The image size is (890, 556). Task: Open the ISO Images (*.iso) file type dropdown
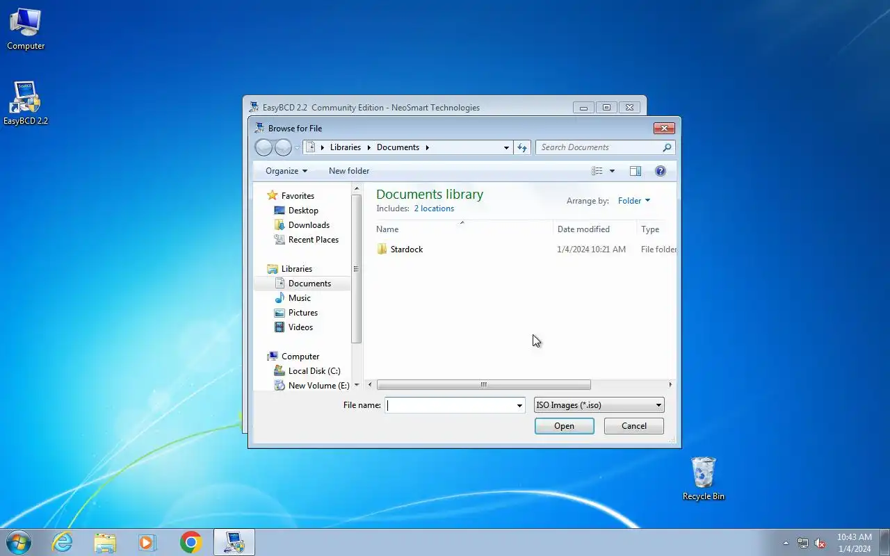click(x=599, y=405)
